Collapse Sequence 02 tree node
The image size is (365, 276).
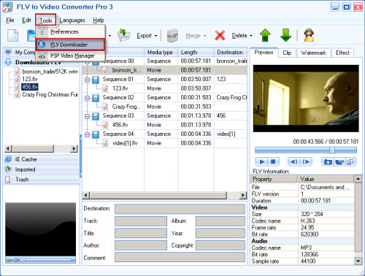(87, 98)
